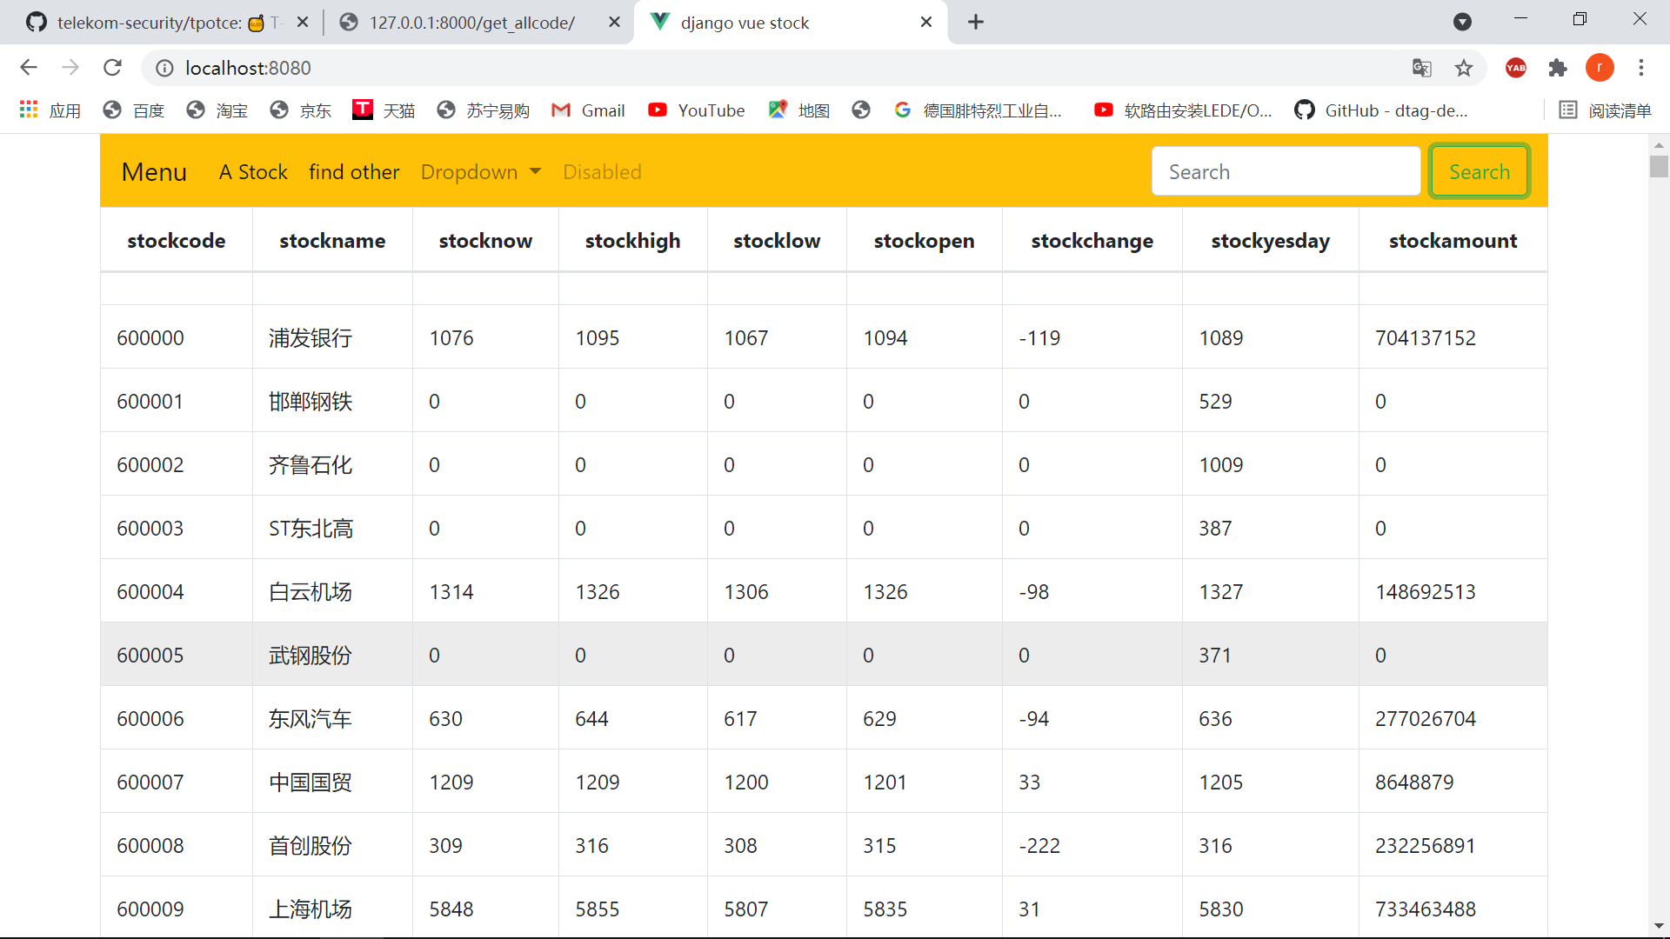Click the stockyesday column header

tap(1270, 241)
